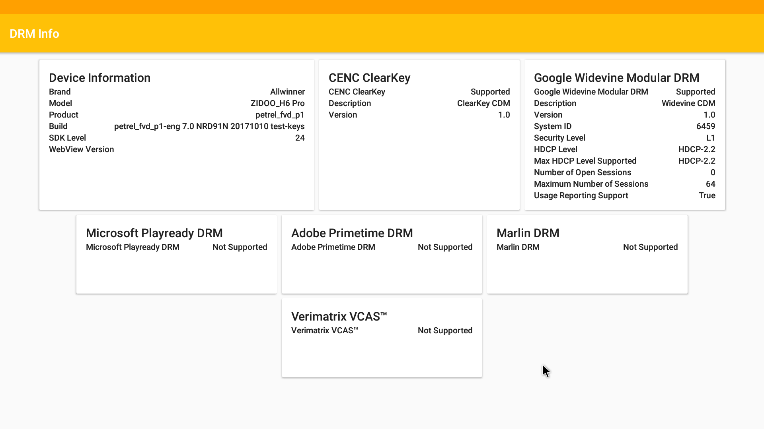Select the Usage Reporting Support label
The height and width of the screenshot is (429, 764).
[x=581, y=195]
